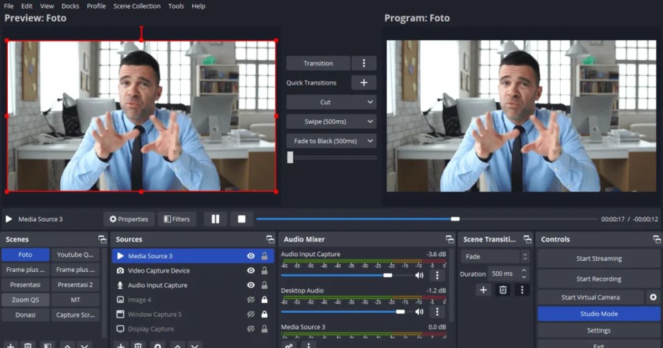Viewport: 663px width, 348px height.
Task: Pause the Media Source 3 playback
Action: click(215, 219)
